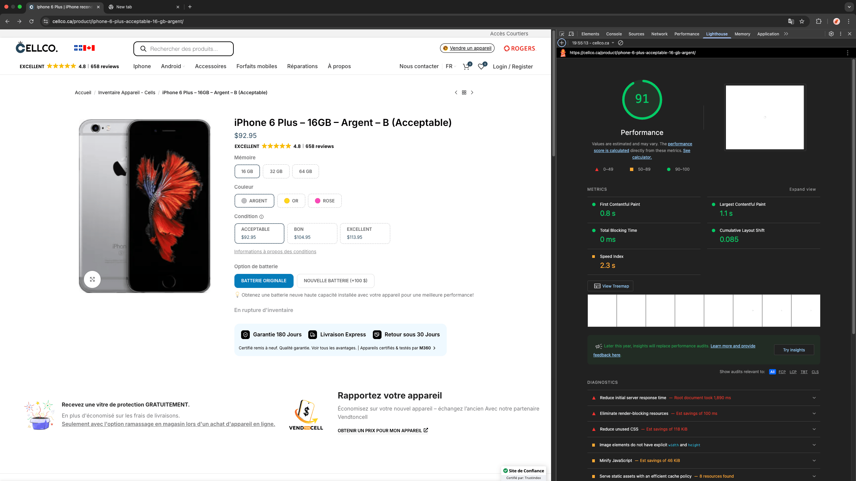Screen dimensions: 856x481
Task: Filter audits by LCP
Action: (x=793, y=372)
